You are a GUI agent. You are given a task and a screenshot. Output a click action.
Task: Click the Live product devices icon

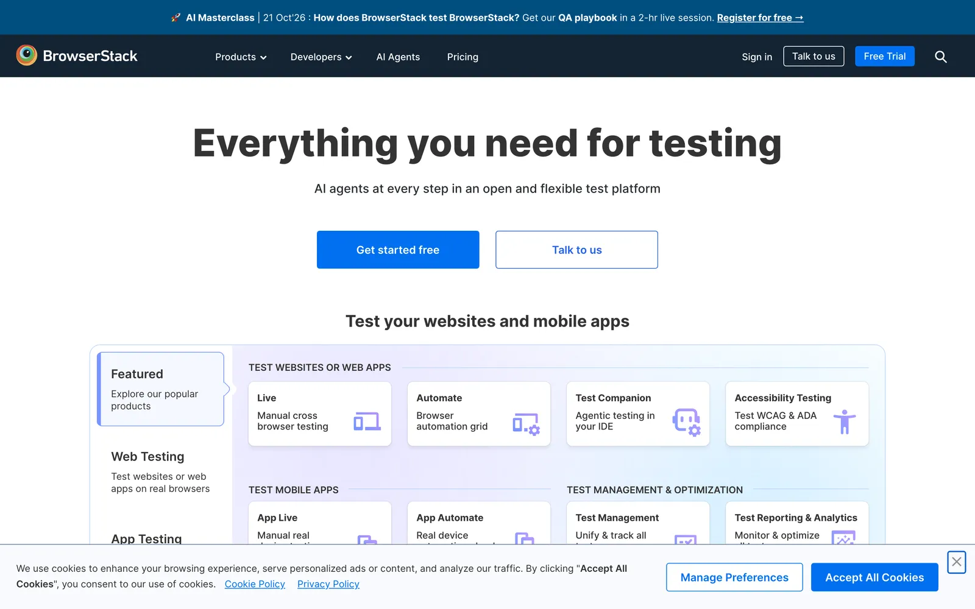367,421
